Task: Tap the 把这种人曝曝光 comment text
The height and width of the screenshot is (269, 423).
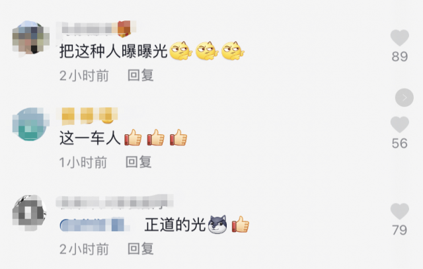Action: (x=113, y=51)
